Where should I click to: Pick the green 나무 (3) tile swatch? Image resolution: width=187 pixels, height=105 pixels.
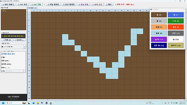[x=176, y=21]
